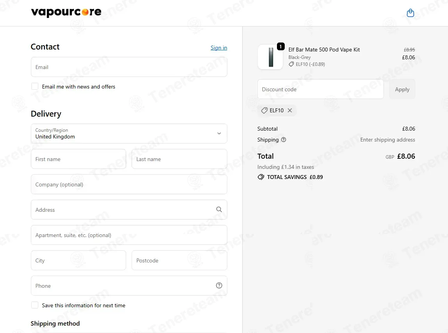Click the Elf Bar Mate 500 Pod Vape Kit title

click(x=324, y=50)
